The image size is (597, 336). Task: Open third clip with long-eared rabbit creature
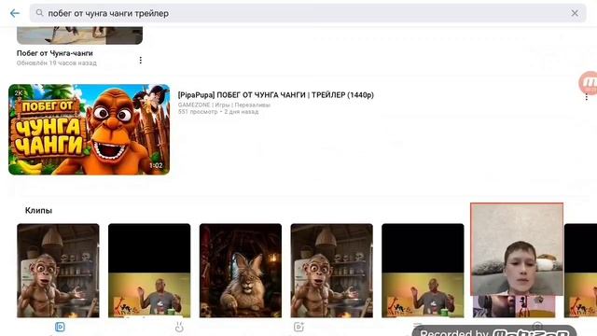tap(241, 271)
